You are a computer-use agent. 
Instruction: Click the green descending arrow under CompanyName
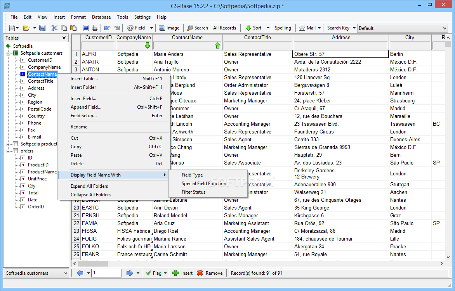tap(147, 45)
